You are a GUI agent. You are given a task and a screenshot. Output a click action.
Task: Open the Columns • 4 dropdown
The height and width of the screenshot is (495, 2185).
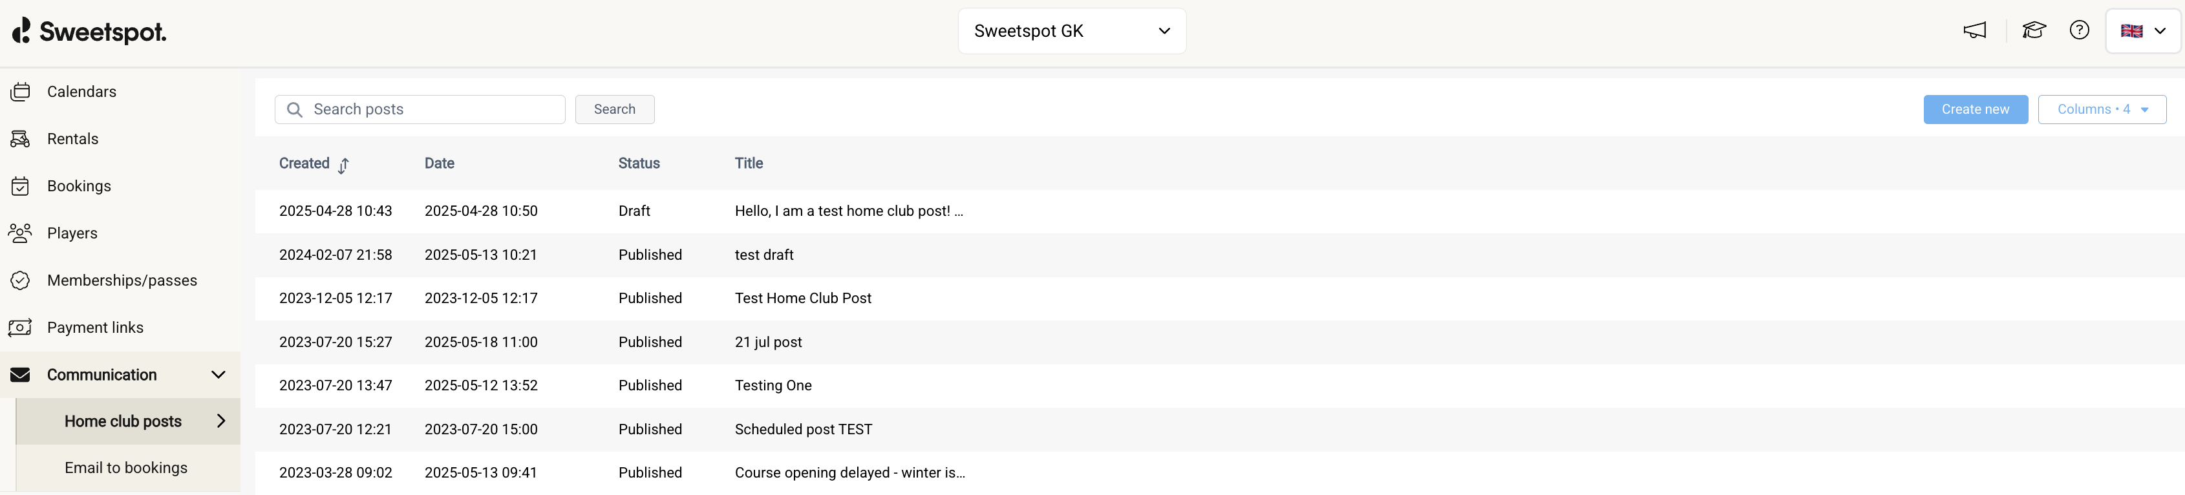(2101, 109)
